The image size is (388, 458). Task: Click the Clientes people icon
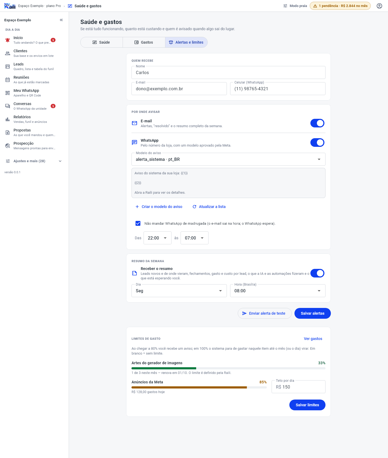(8, 53)
